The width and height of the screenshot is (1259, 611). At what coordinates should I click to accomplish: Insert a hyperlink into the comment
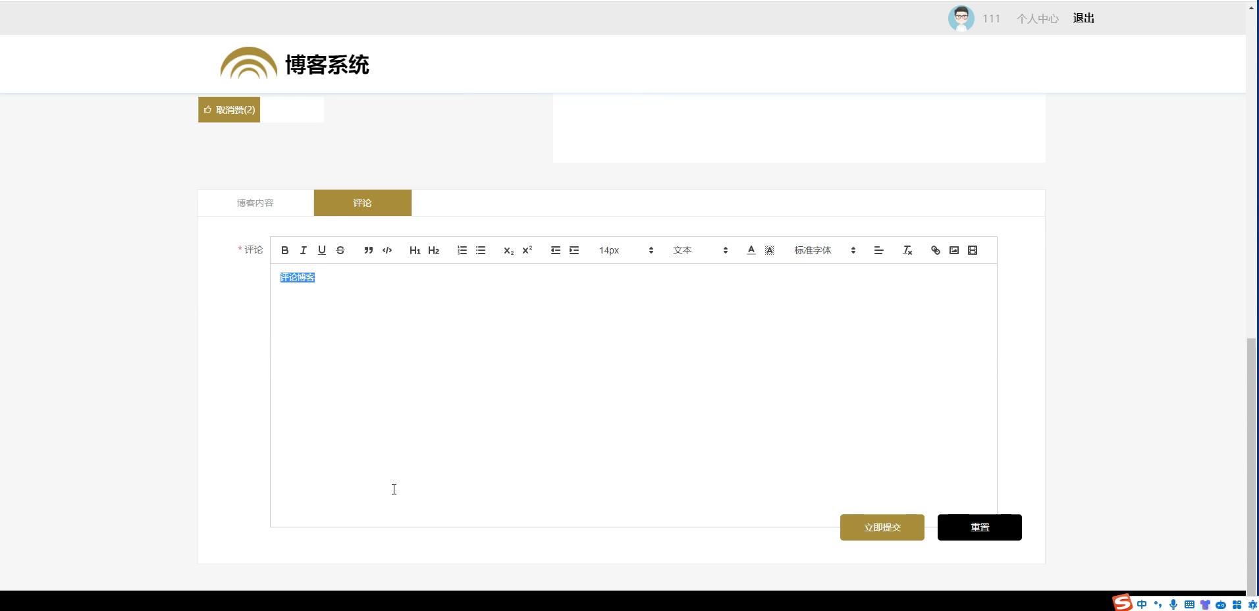point(936,250)
